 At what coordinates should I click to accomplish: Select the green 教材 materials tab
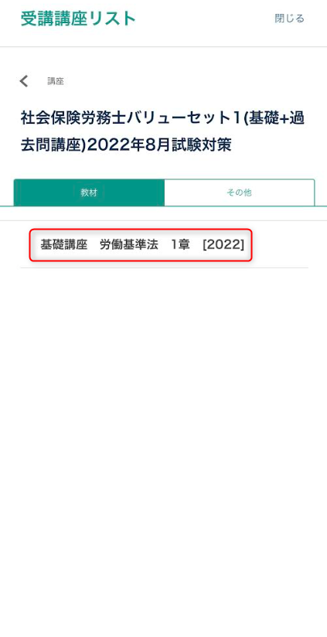pyautogui.click(x=89, y=193)
